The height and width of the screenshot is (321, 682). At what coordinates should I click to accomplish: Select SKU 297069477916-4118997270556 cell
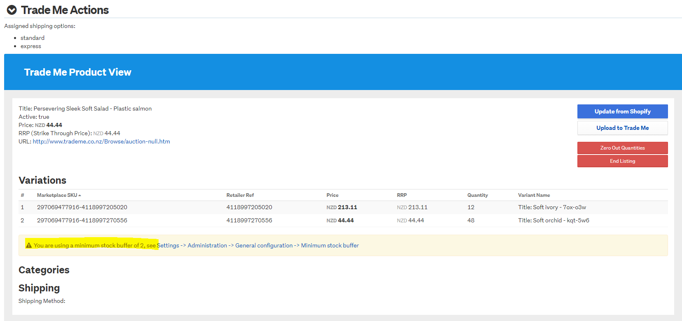[x=82, y=220]
